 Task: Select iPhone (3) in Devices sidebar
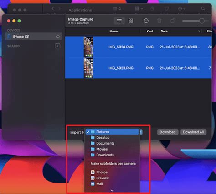pyautogui.click(x=33, y=37)
